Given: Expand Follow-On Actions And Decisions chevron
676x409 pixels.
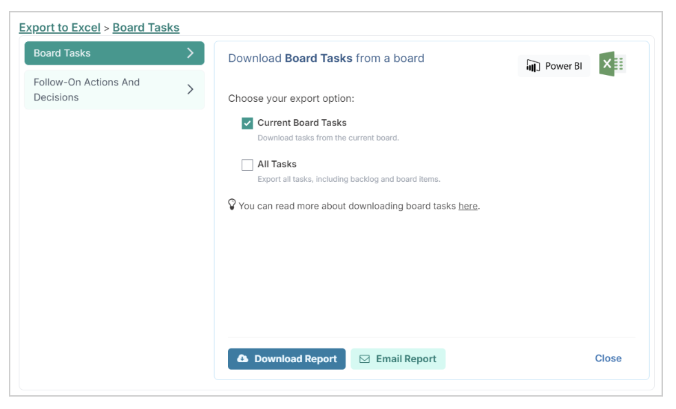Looking at the screenshot, I should click(190, 90).
